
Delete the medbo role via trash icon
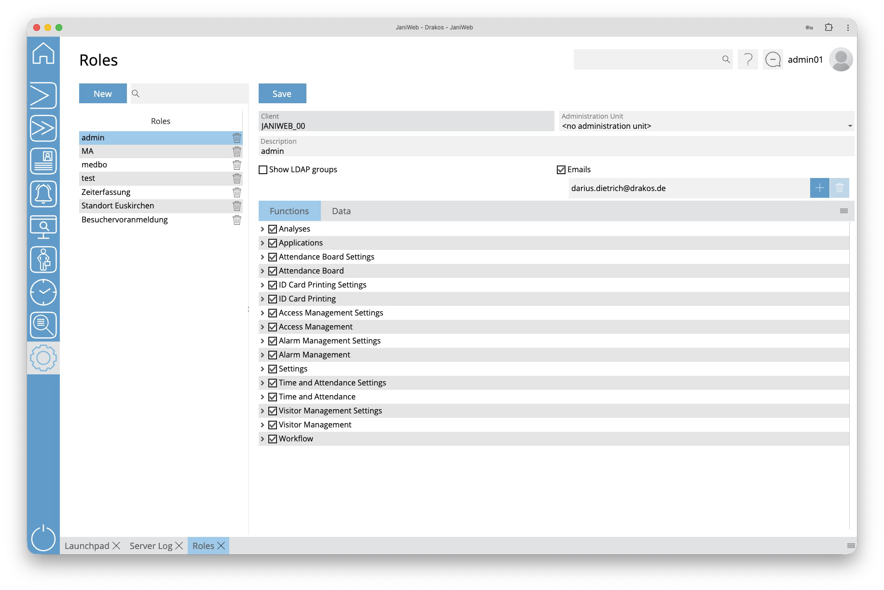click(236, 165)
